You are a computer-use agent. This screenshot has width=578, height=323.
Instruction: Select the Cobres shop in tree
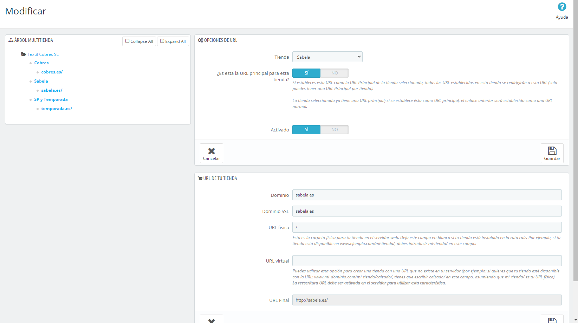(41, 63)
